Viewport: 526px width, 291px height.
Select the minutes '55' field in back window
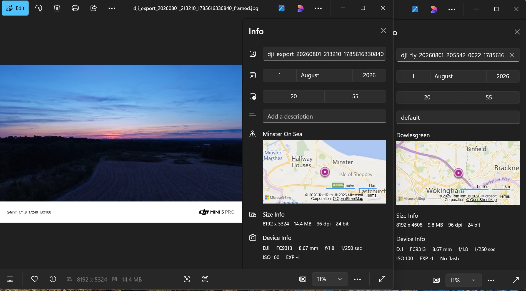(x=489, y=97)
